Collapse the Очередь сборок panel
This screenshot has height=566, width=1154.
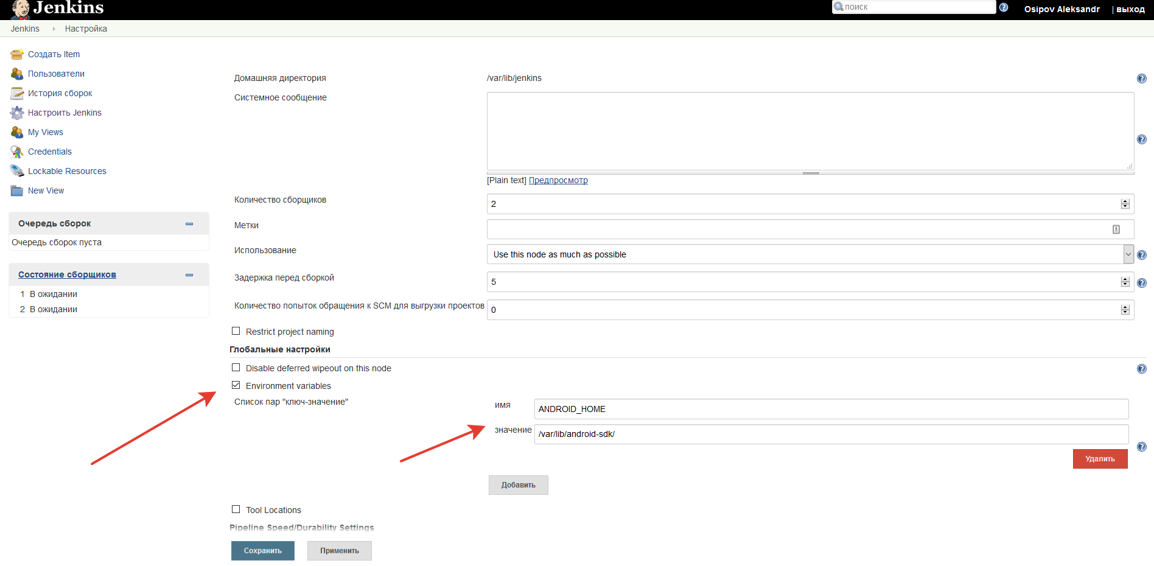pyautogui.click(x=189, y=223)
